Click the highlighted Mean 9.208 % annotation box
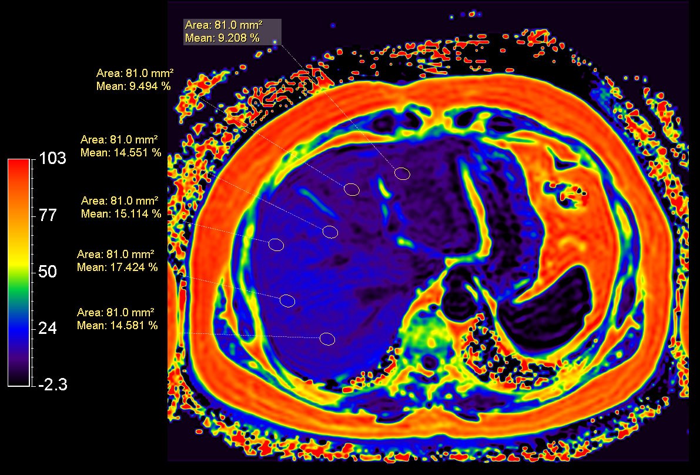The height and width of the screenshot is (475, 700). click(x=232, y=32)
